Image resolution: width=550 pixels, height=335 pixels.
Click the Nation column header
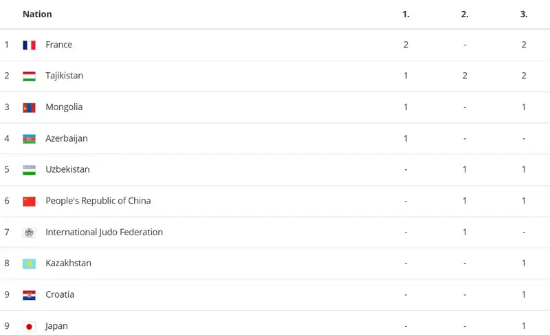[37, 14]
